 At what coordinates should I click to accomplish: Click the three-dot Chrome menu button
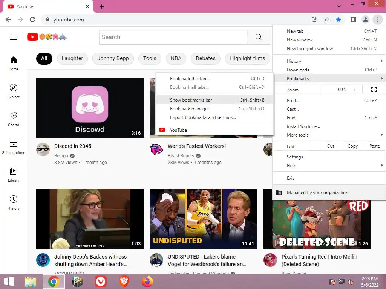[378, 20]
